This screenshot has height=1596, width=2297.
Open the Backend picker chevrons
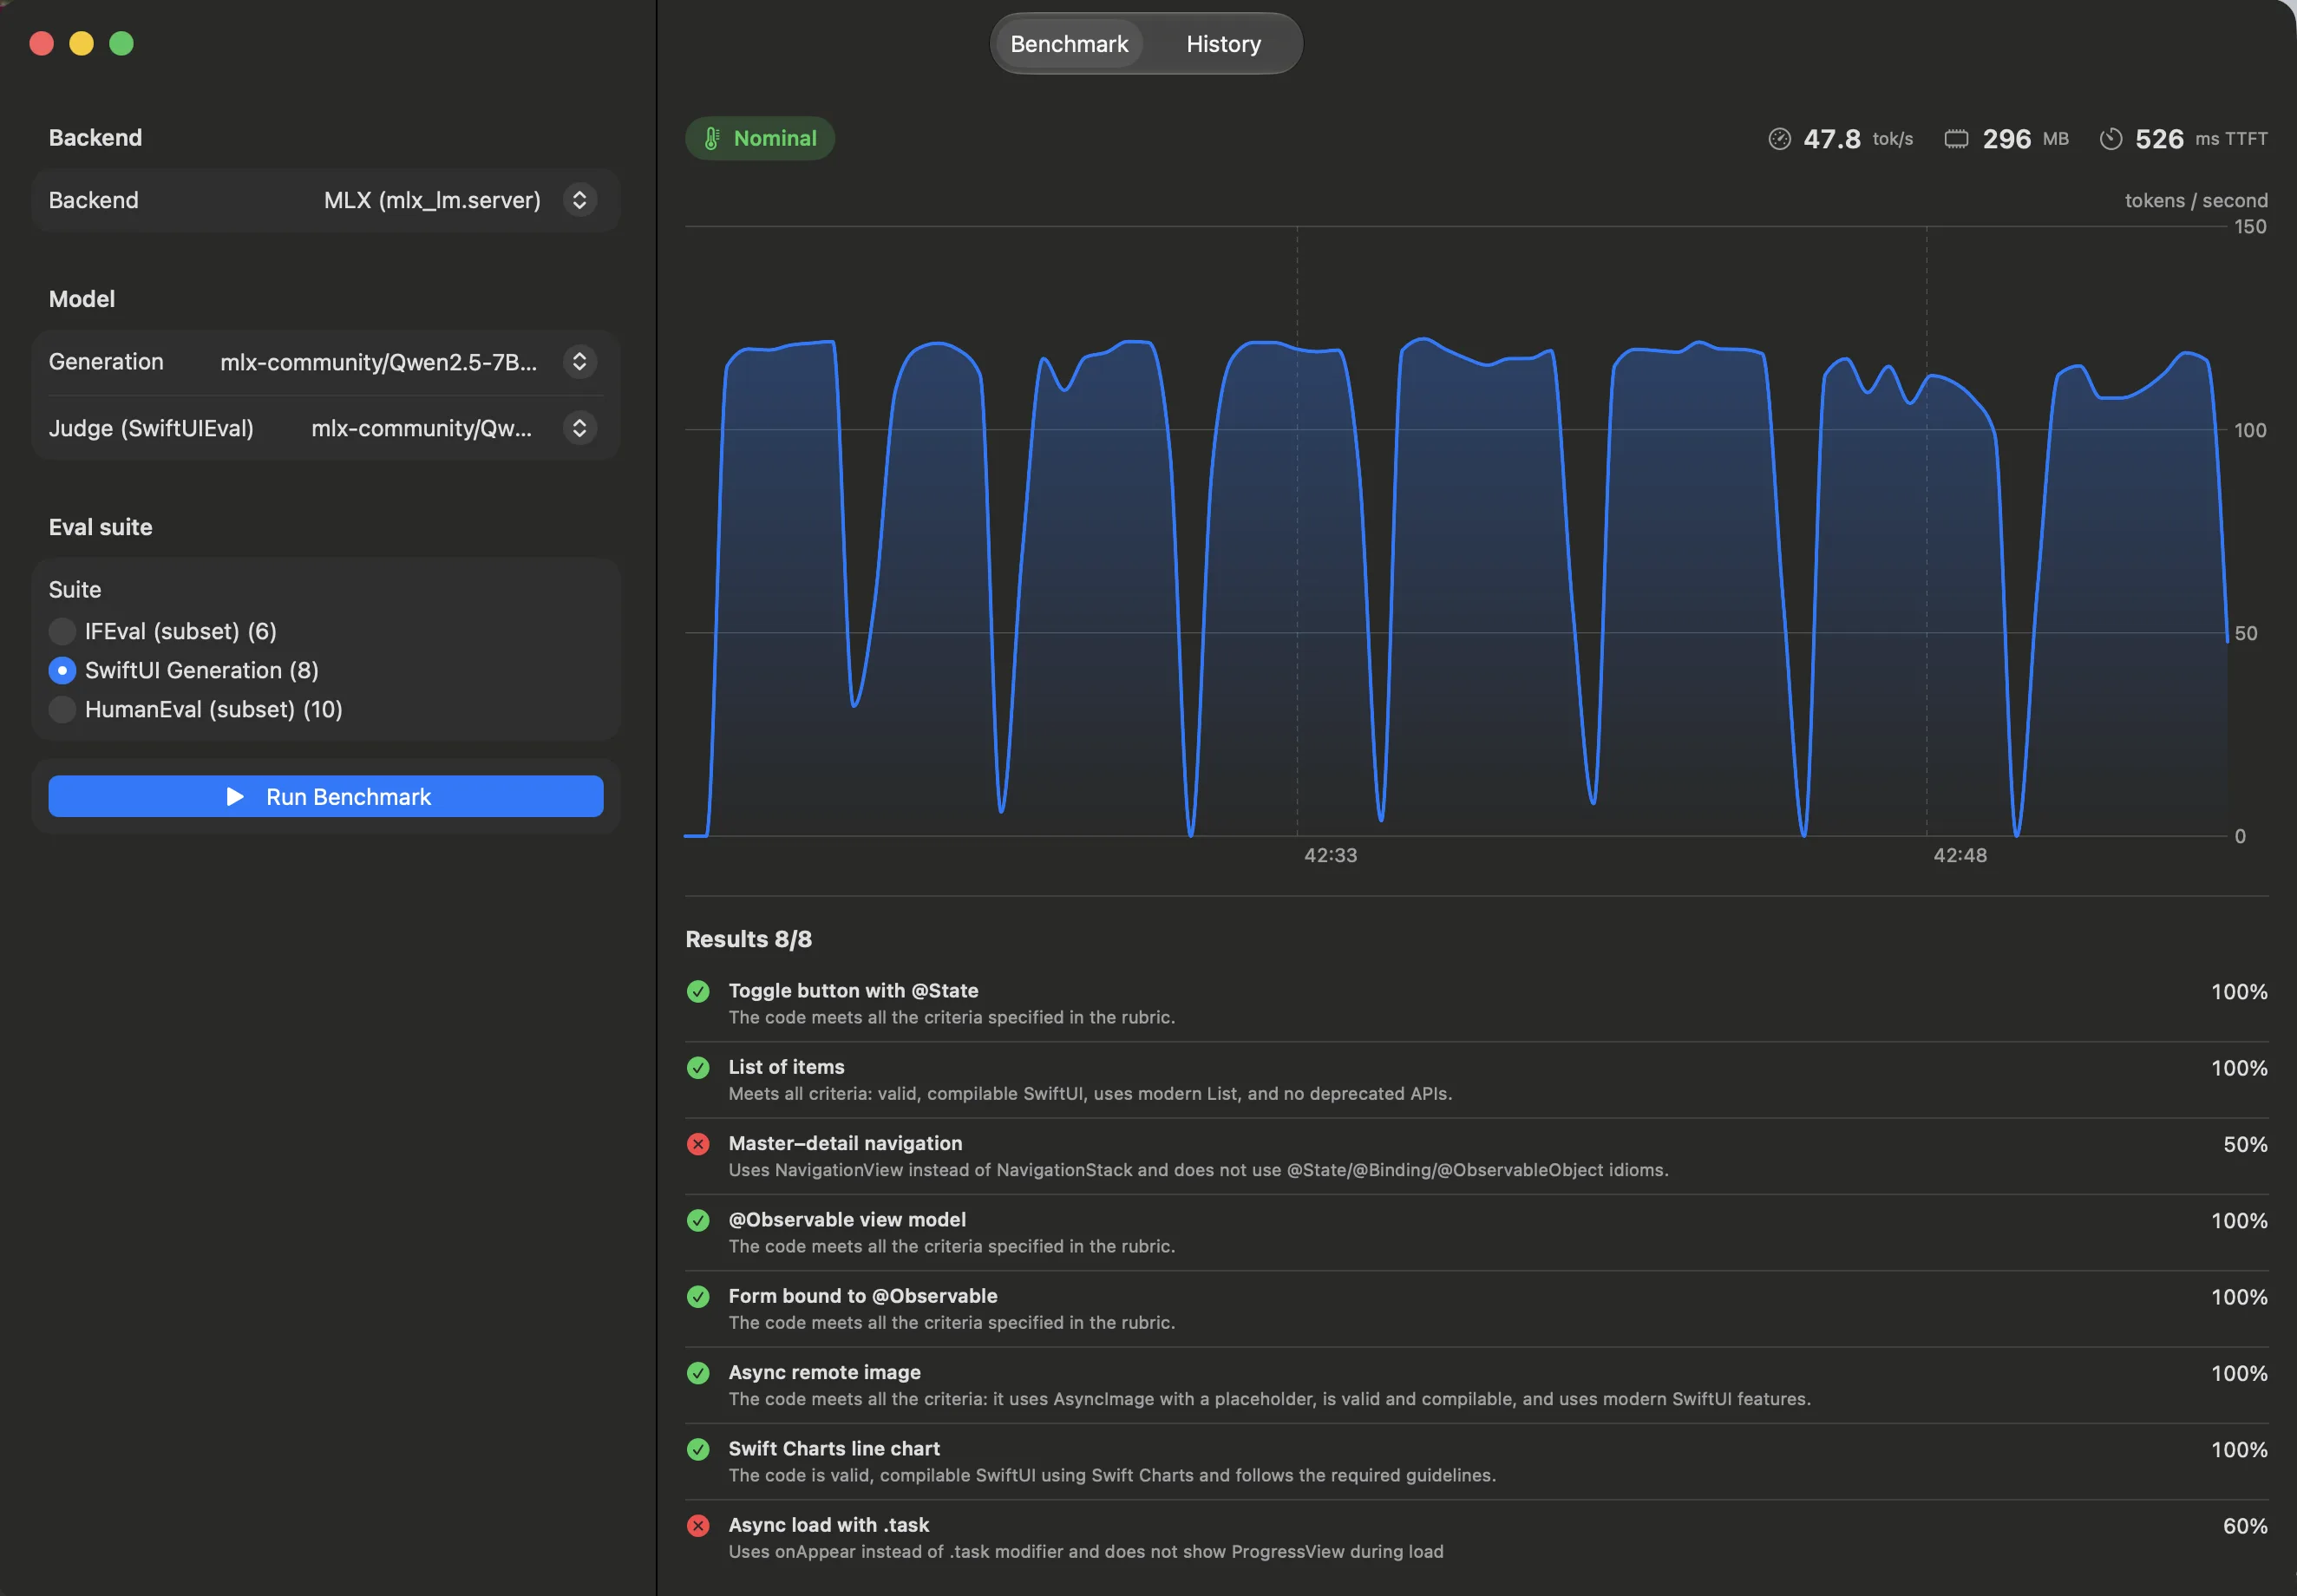579,200
